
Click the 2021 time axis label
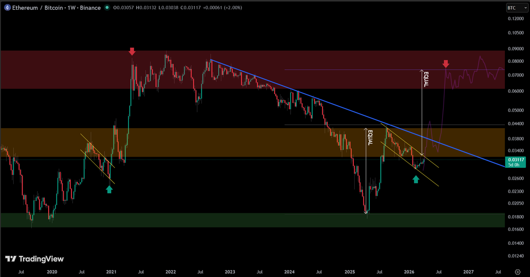click(111, 271)
